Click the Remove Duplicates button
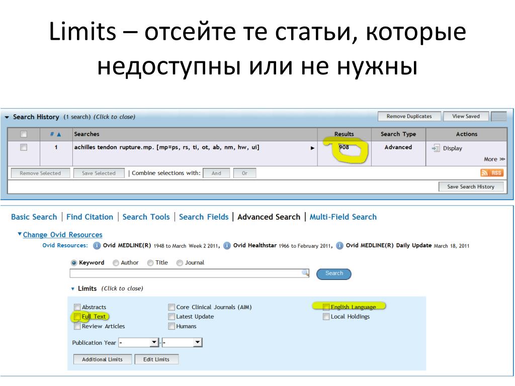The width and height of the screenshot is (515, 386). coord(409,116)
